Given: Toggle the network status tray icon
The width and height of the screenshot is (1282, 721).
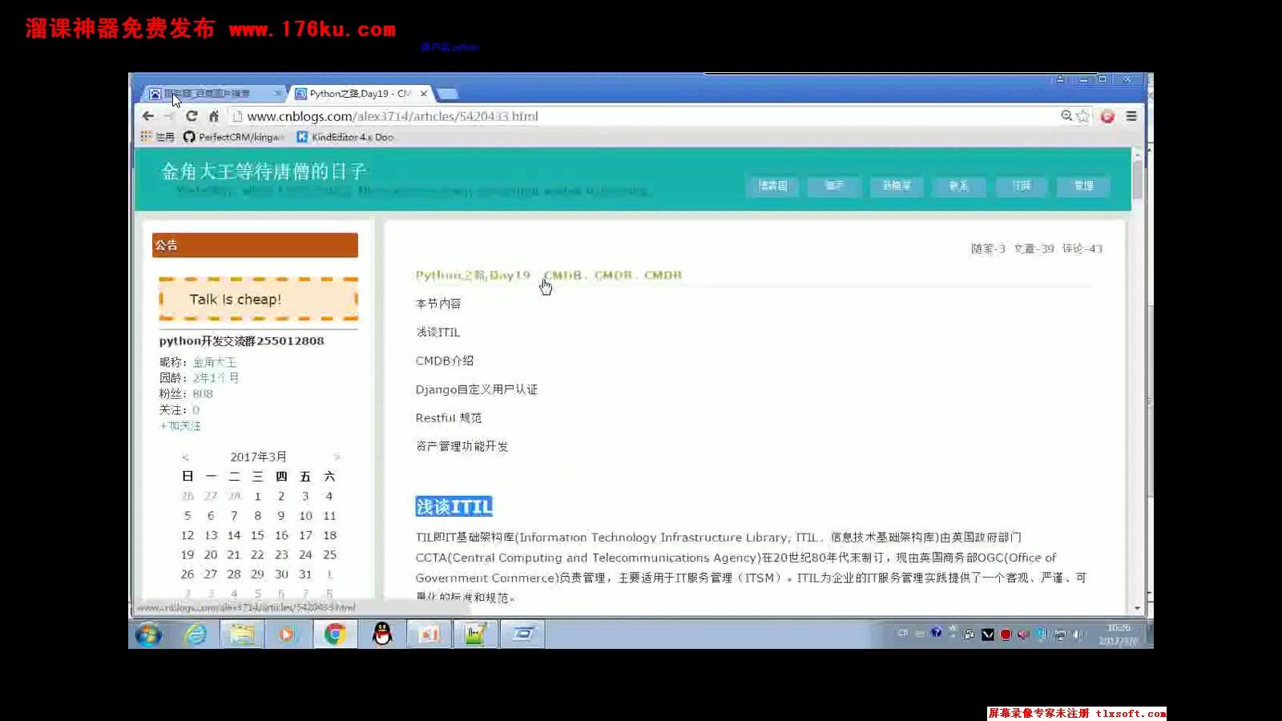Looking at the screenshot, I should (x=1059, y=634).
